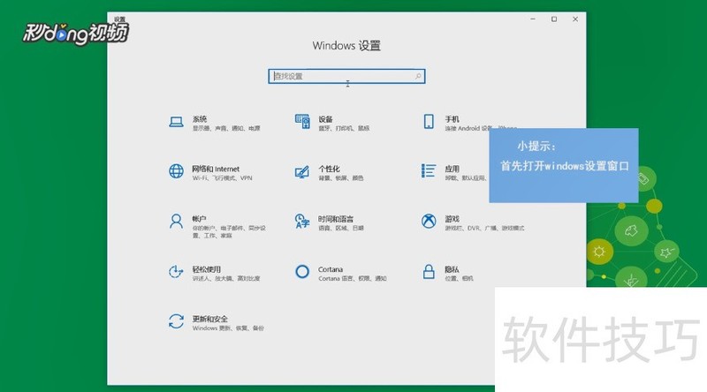This screenshot has height=392, width=707.
Task: Open the Privacy (隐私) lock icon
Action: click(429, 272)
